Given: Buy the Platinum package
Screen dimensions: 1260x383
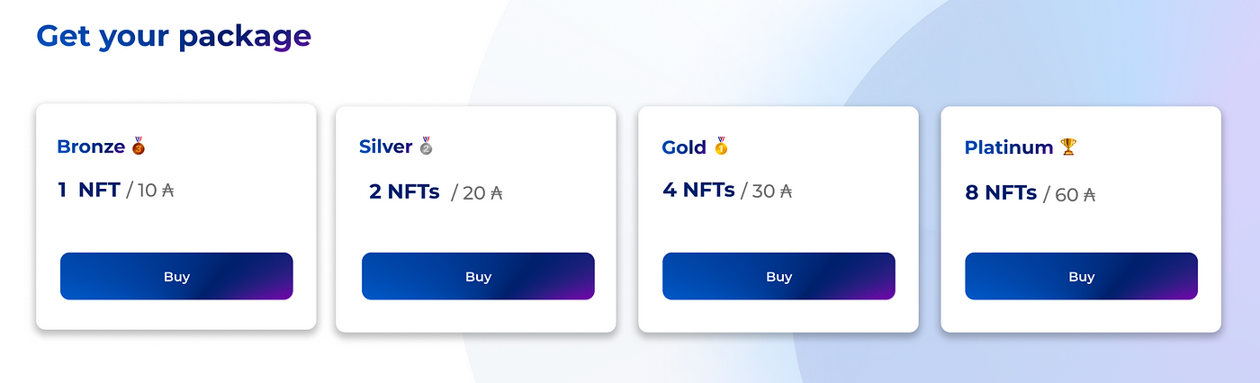Looking at the screenshot, I should 1081,276.
